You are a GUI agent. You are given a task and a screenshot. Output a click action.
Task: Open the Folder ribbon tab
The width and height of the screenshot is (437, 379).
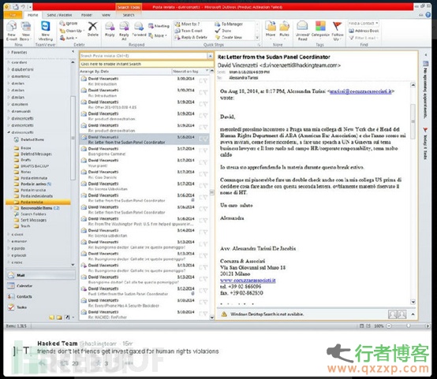pos(87,15)
